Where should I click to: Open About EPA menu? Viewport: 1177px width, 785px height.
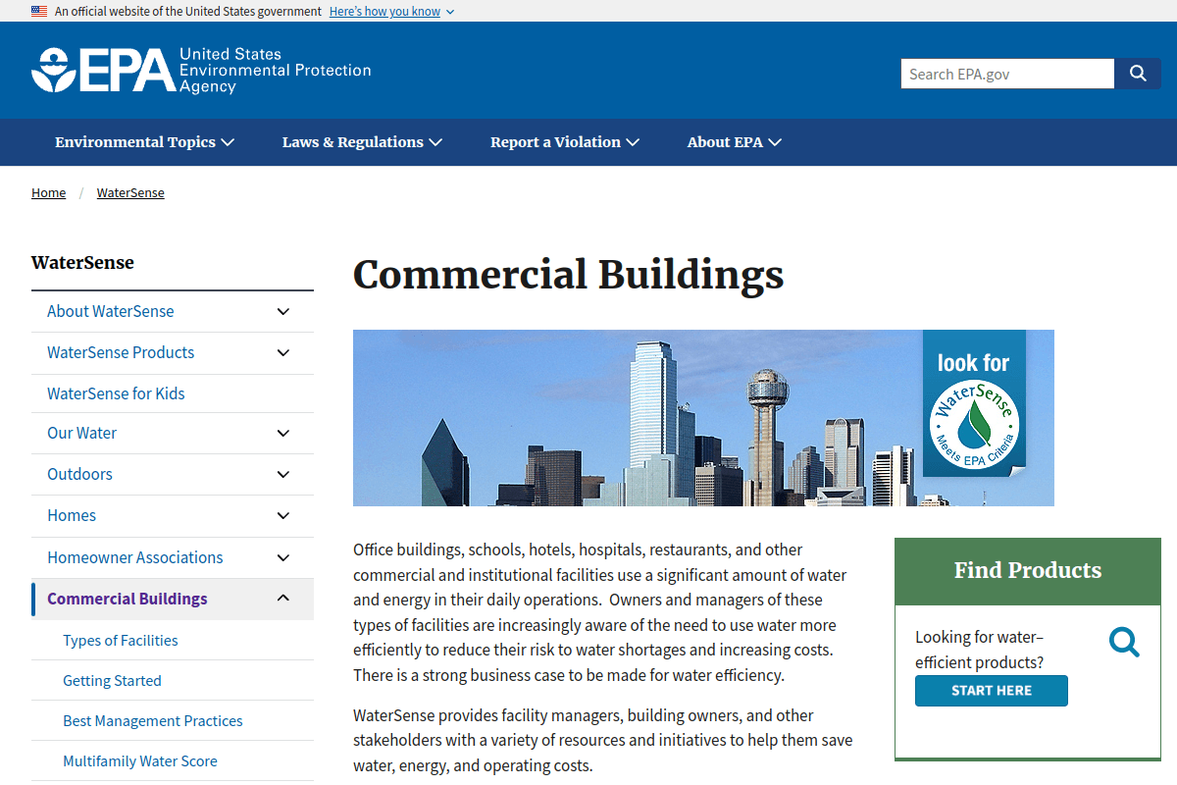tap(734, 142)
